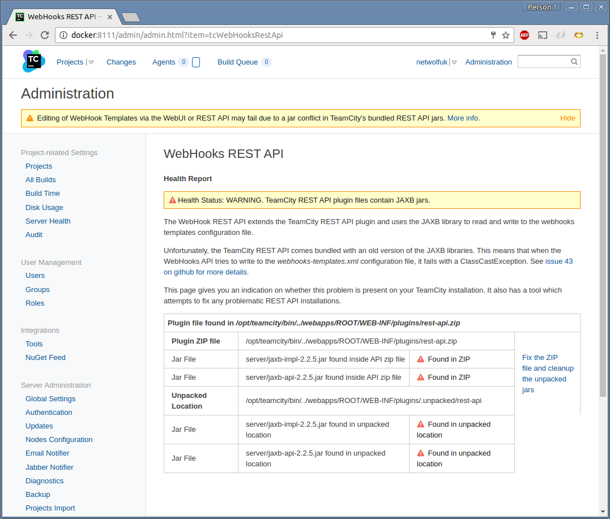Open Disk Usage in the sidebar

[x=44, y=208]
